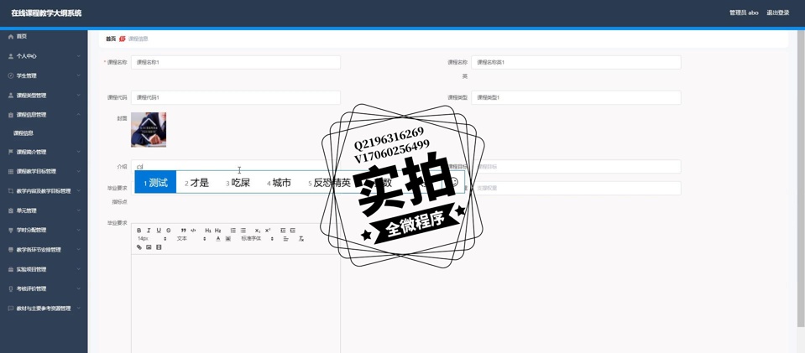This screenshot has width=805, height=353.
Task: Click the 退出登录 logout link
Action: (777, 13)
